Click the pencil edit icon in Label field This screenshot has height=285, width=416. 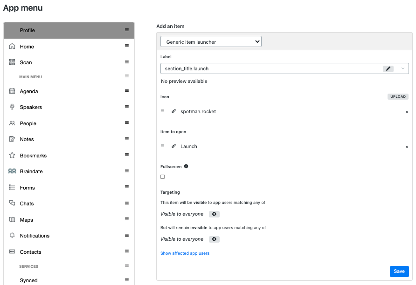388,68
